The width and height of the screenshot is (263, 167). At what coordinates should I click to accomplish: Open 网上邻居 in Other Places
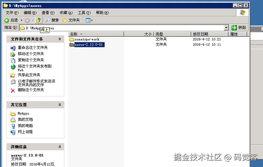(x=25, y=132)
